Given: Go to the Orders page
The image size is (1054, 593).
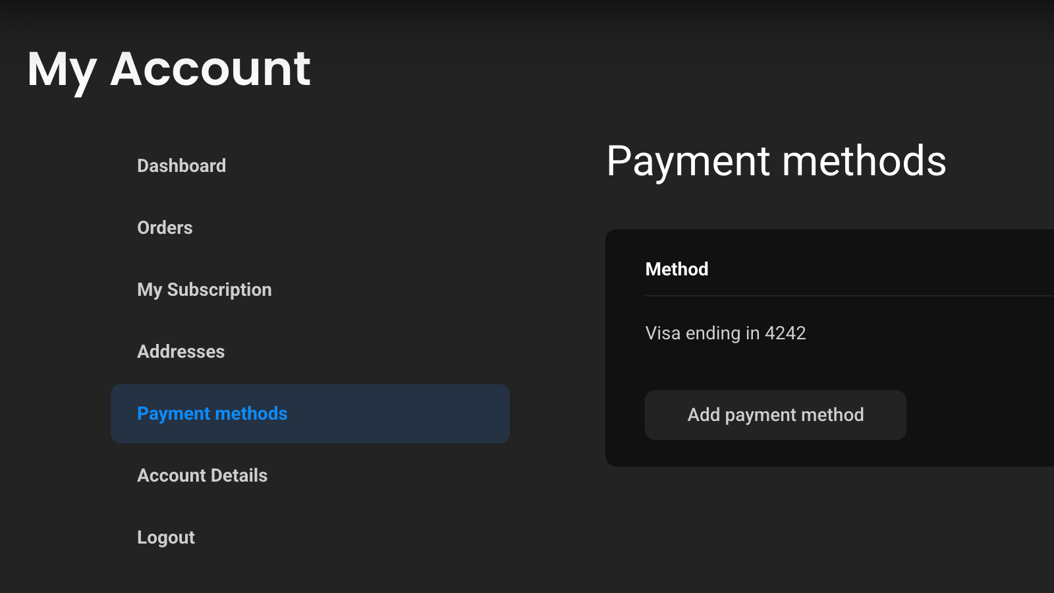Looking at the screenshot, I should (165, 227).
